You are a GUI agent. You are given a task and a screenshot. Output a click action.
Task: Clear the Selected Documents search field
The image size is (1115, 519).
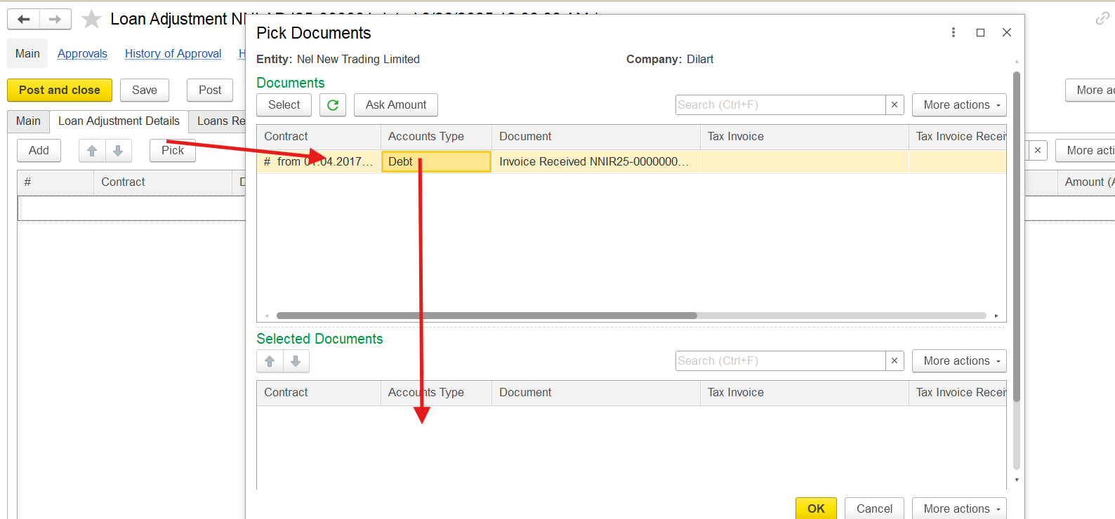(894, 361)
